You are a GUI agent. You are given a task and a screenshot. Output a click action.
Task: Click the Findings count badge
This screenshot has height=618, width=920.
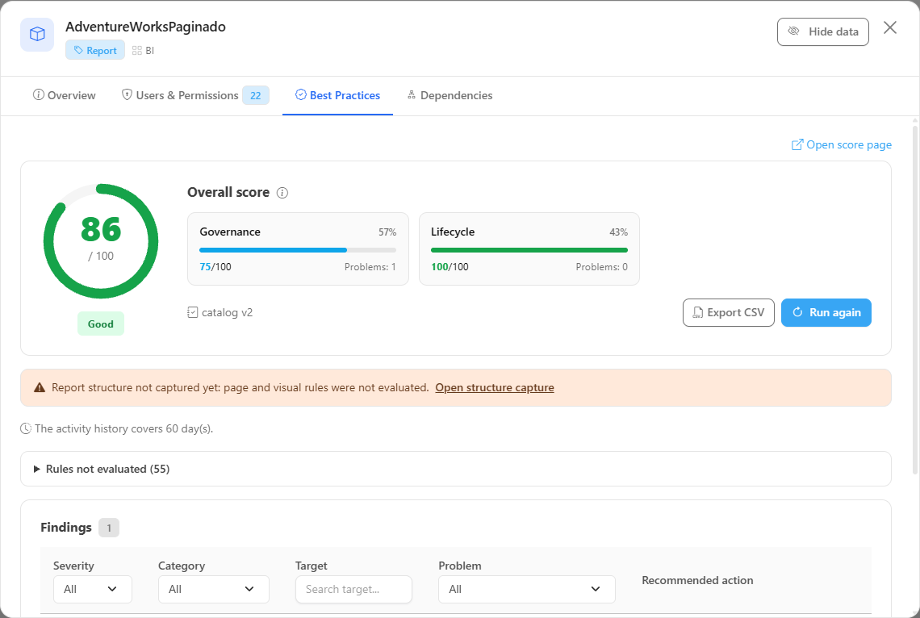click(x=109, y=528)
